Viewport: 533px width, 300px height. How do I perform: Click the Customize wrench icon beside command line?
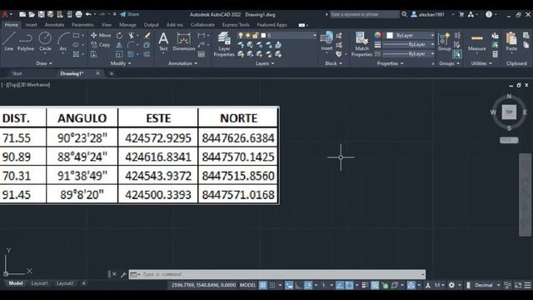point(123,274)
